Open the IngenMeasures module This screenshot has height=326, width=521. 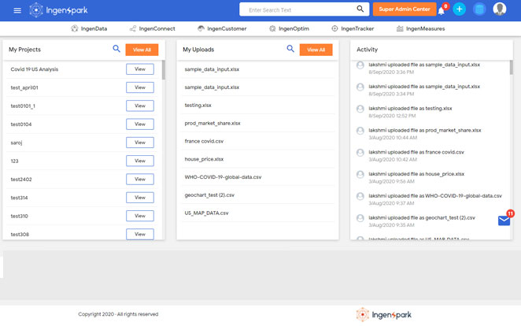pyautogui.click(x=420, y=28)
